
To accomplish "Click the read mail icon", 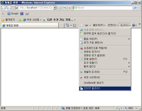I will click(x=82, y=25).
